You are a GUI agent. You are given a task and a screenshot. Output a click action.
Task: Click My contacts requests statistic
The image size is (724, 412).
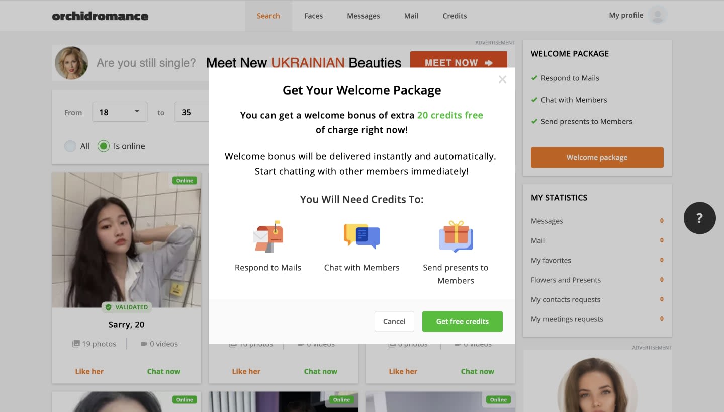pos(566,299)
